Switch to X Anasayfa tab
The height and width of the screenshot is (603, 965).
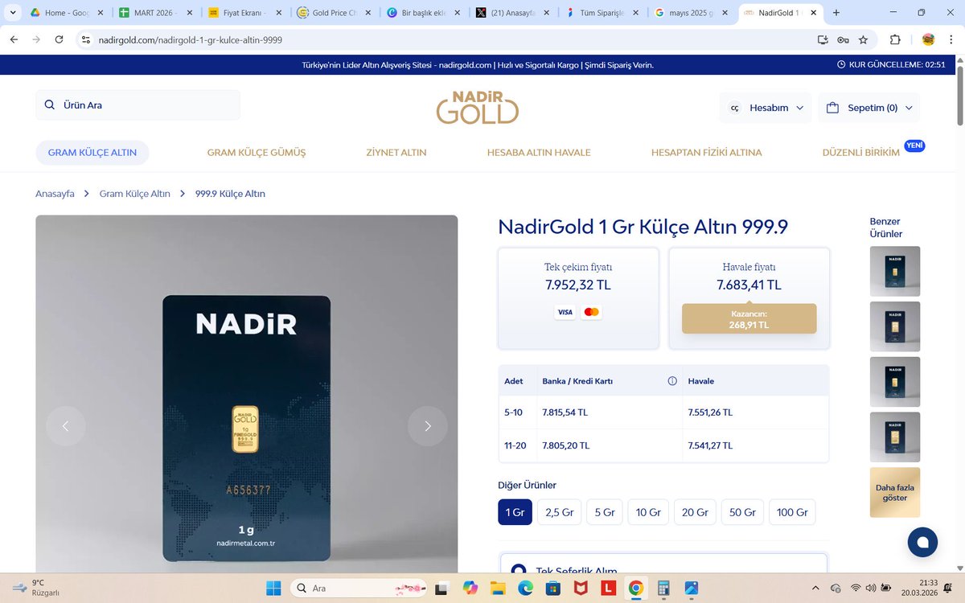tap(513, 13)
